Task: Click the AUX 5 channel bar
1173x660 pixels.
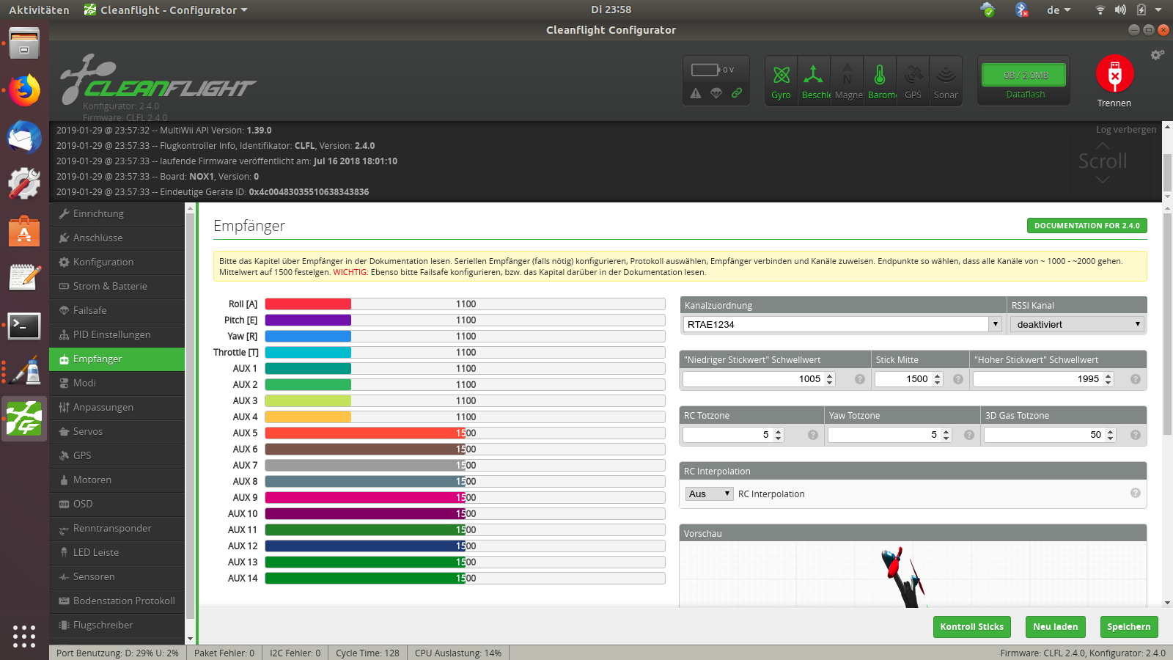Action: 465,433
